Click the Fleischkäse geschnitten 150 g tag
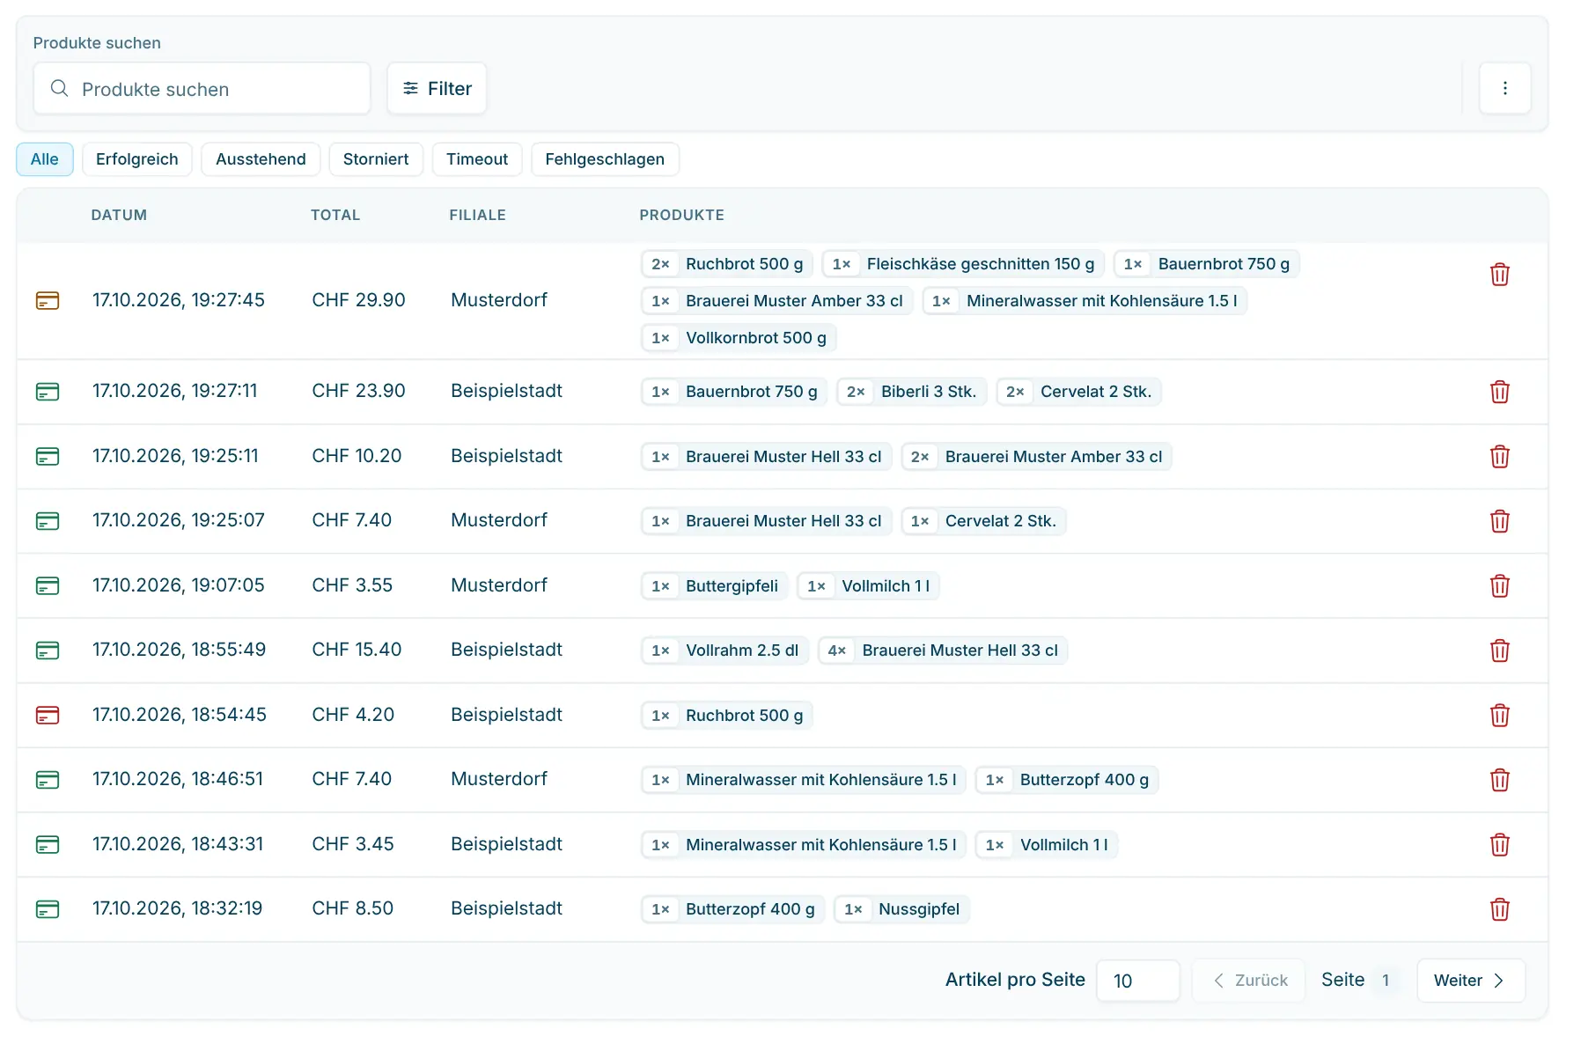 tap(963, 264)
